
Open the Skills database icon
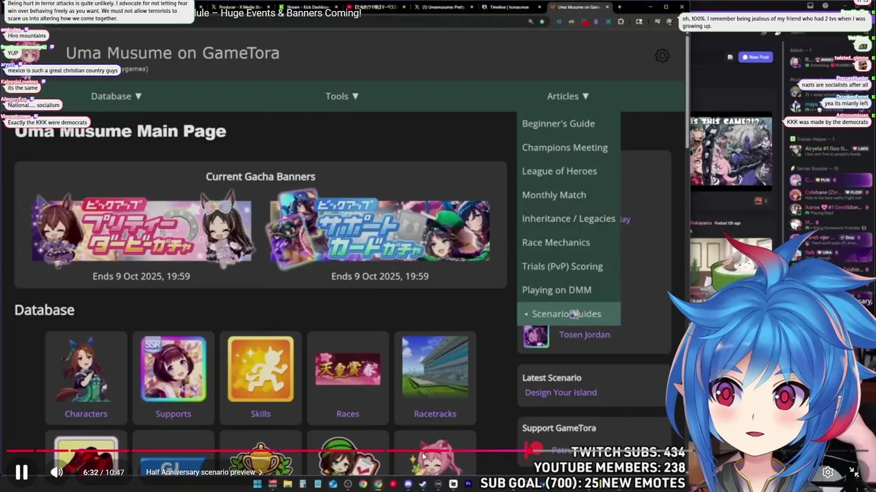(261, 377)
